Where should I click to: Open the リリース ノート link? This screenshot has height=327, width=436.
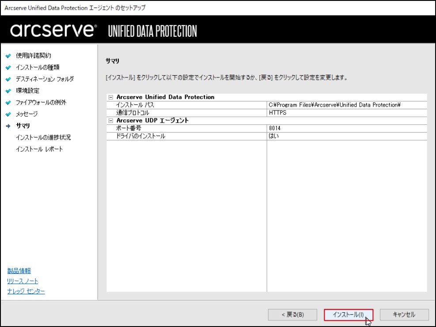[x=23, y=281]
